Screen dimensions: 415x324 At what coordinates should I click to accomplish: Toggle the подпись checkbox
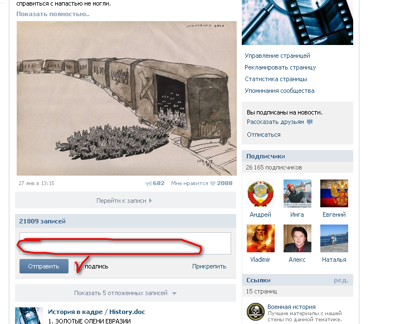point(79,266)
